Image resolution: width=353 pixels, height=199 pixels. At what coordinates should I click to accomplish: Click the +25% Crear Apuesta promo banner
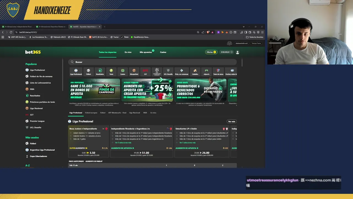pos(147,90)
